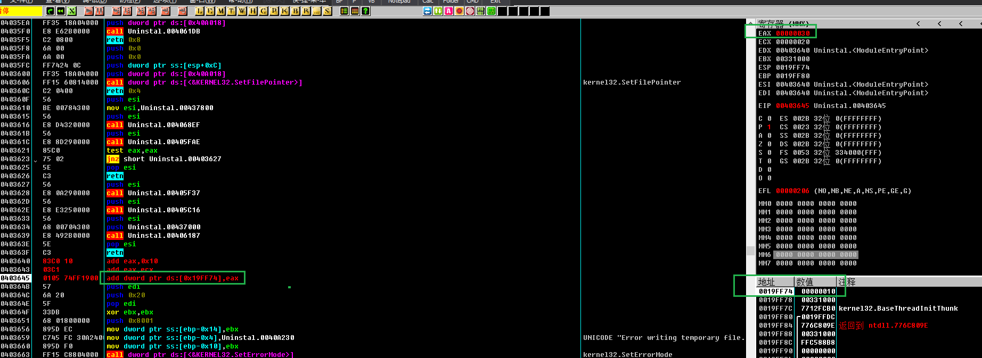The width and height of the screenshot is (982, 358).
Task: Open the Folder menu item
Action: pyautogui.click(x=451, y=2)
